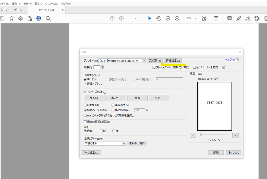Enable print on both sides checkbox
The image size is (267, 179).
[85, 122]
